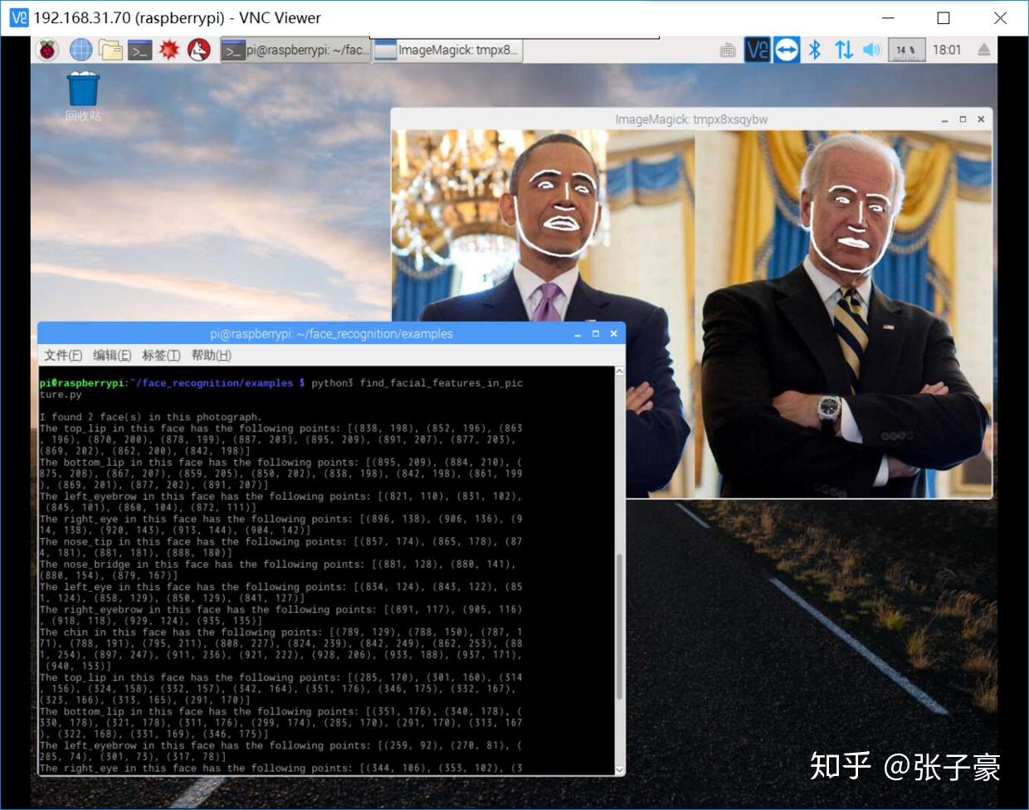Toggle the eject removable media icon

pos(983,50)
